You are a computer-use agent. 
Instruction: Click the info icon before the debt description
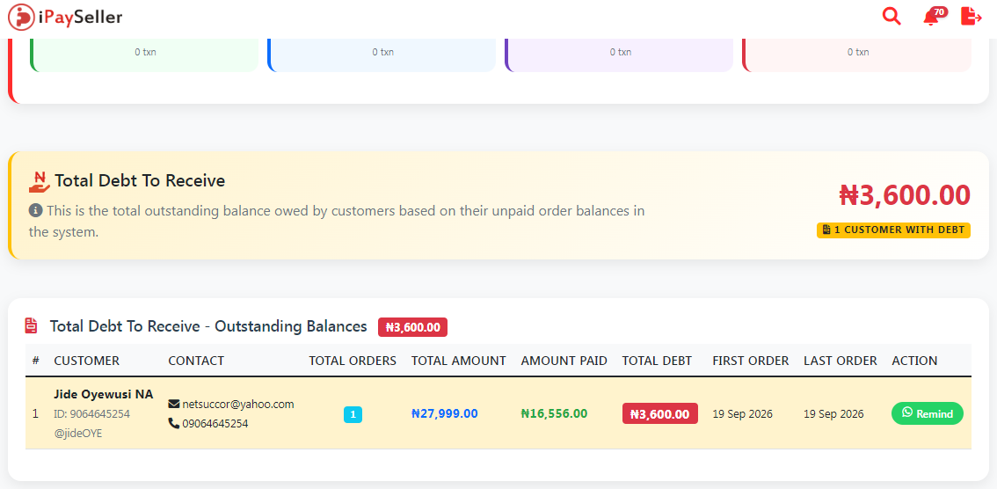pyautogui.click(x=35, y=210)
